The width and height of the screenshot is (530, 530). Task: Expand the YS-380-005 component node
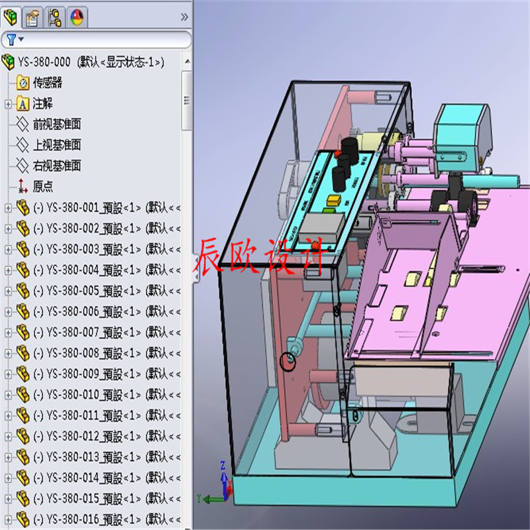[x=8, y=291]
